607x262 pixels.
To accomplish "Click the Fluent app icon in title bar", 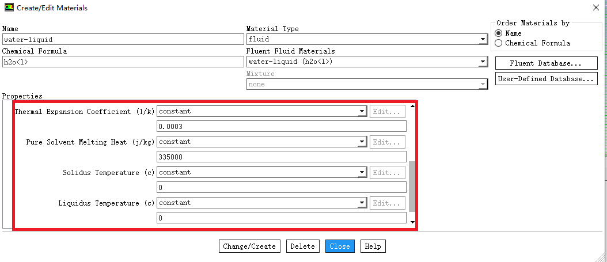I will 9,7.
